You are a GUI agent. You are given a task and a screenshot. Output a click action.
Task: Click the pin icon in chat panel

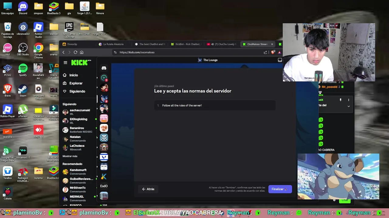[x=340, y=100]
